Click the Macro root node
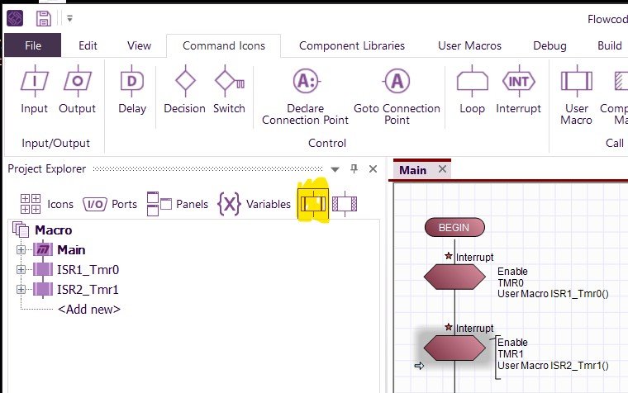Screen dimensions: 628x393 pos(53,230)
